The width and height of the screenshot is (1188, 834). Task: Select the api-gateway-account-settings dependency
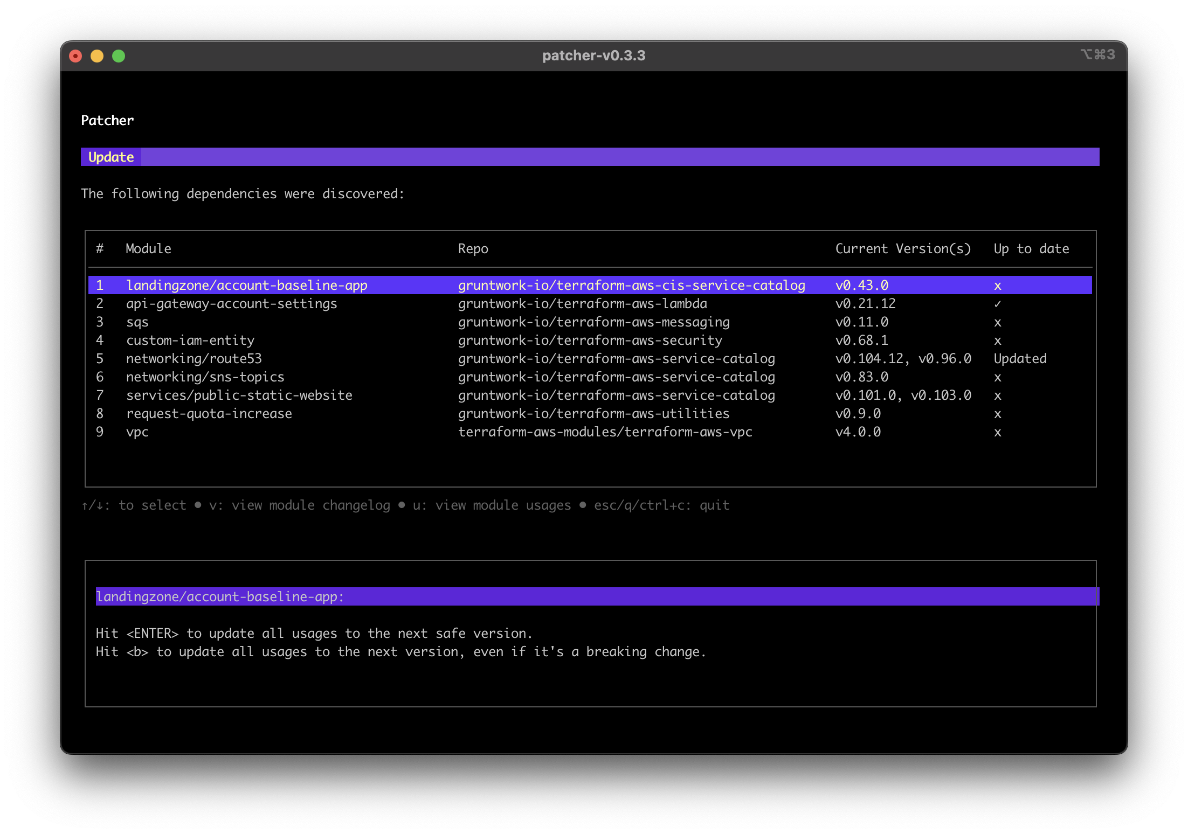click(232, 303)
